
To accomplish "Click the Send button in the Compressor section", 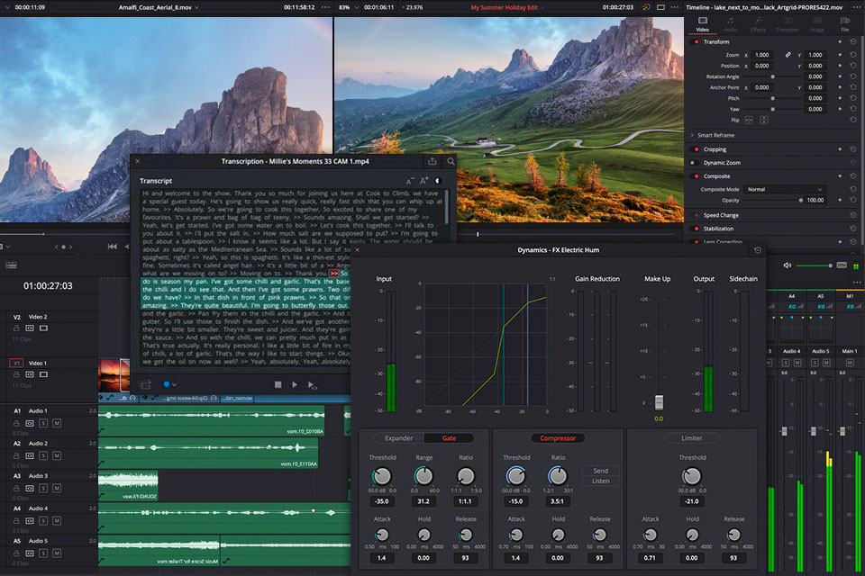I will (x=601, y=471).
